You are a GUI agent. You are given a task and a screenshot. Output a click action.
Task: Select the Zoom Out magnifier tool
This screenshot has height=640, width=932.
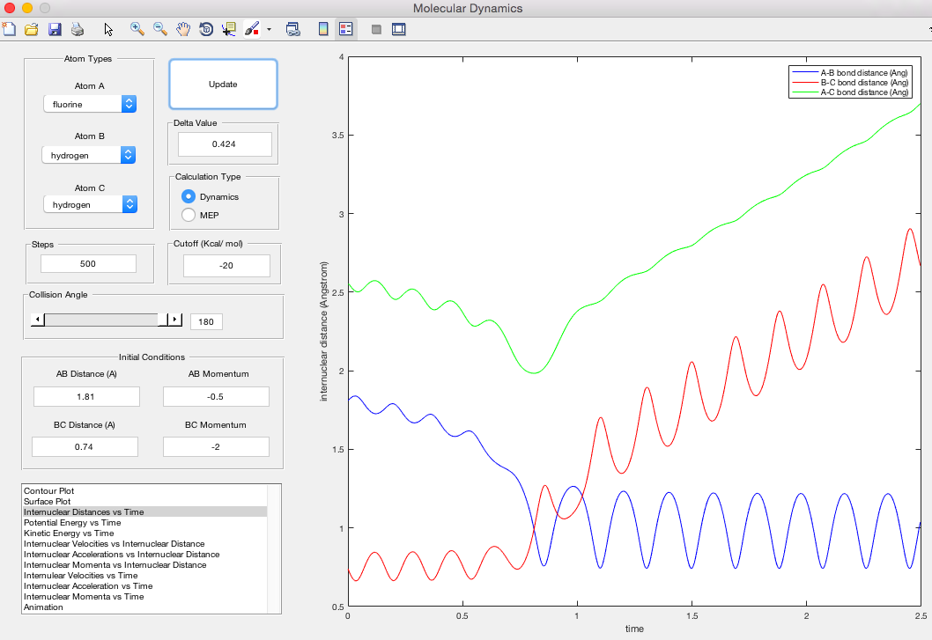[160, 29]
